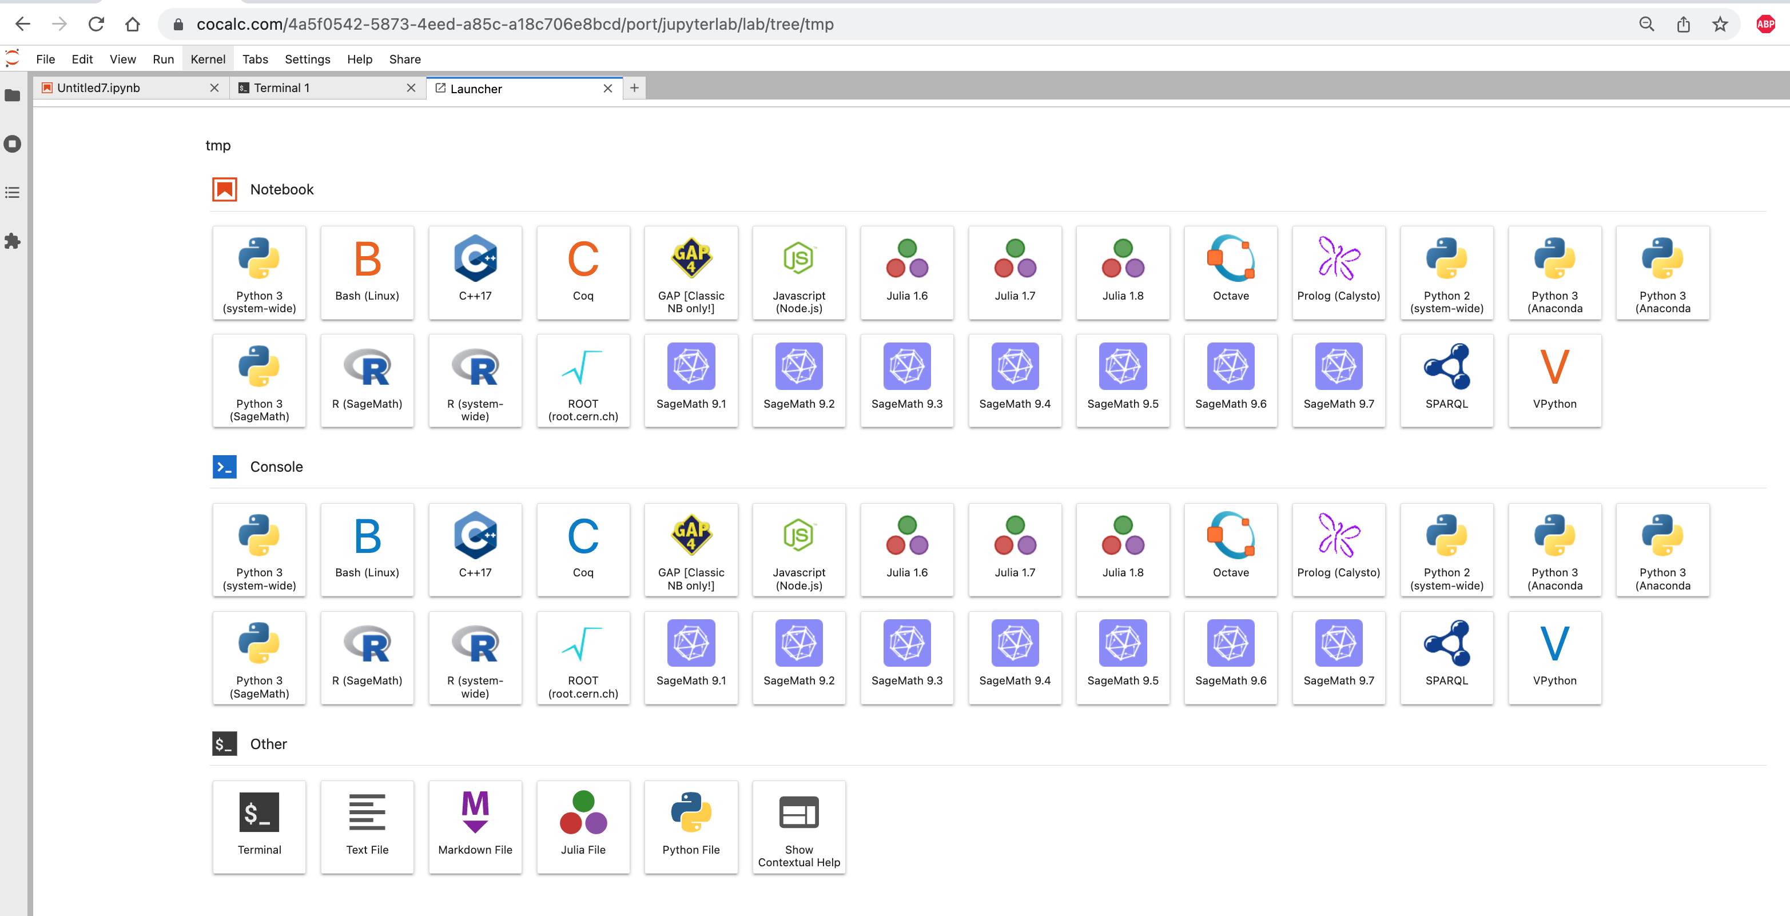Launch Python 3 (system-wide) notebook

coord(259,273)
